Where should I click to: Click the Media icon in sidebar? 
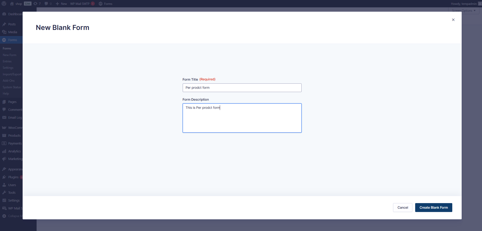4,32
